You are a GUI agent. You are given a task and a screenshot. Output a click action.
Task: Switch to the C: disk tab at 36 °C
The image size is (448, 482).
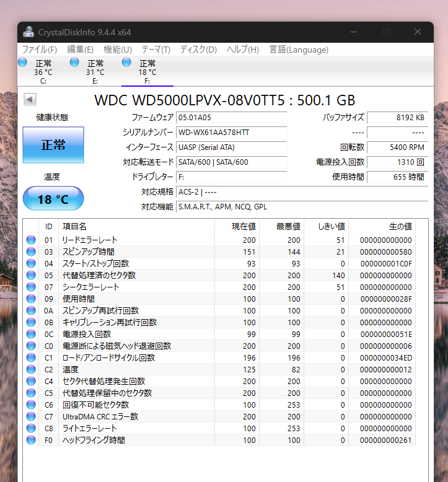point(43,72)
